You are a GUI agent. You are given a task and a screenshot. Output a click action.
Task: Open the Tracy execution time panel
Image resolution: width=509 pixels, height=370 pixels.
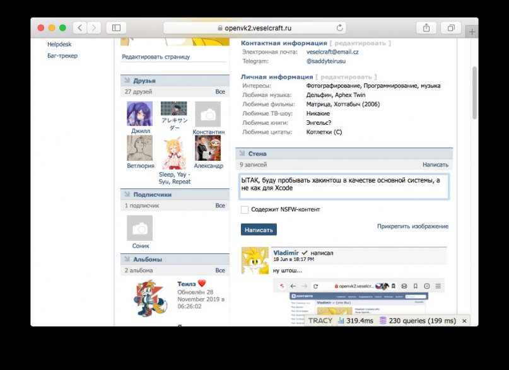click(x=356, y=321)
